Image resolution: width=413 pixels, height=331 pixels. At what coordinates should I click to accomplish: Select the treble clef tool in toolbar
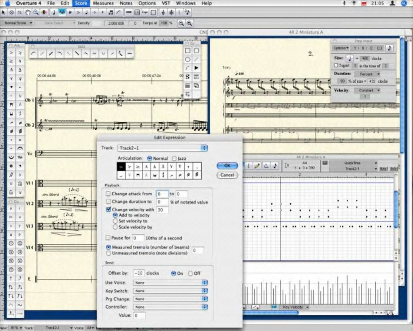[164, 12]
